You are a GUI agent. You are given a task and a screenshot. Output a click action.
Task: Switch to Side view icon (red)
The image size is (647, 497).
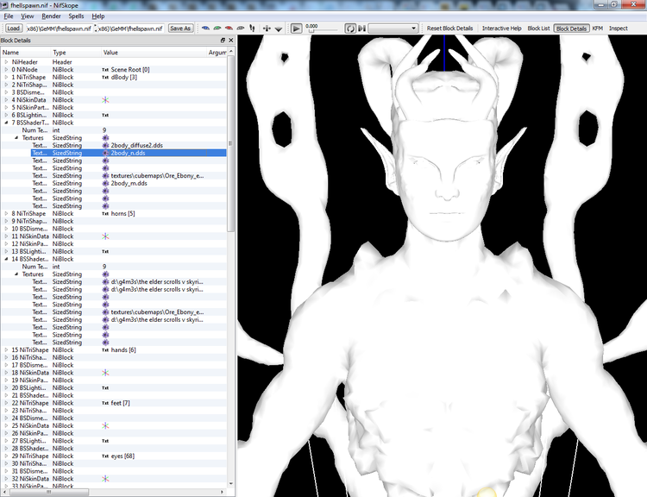(x=229, y=28)
